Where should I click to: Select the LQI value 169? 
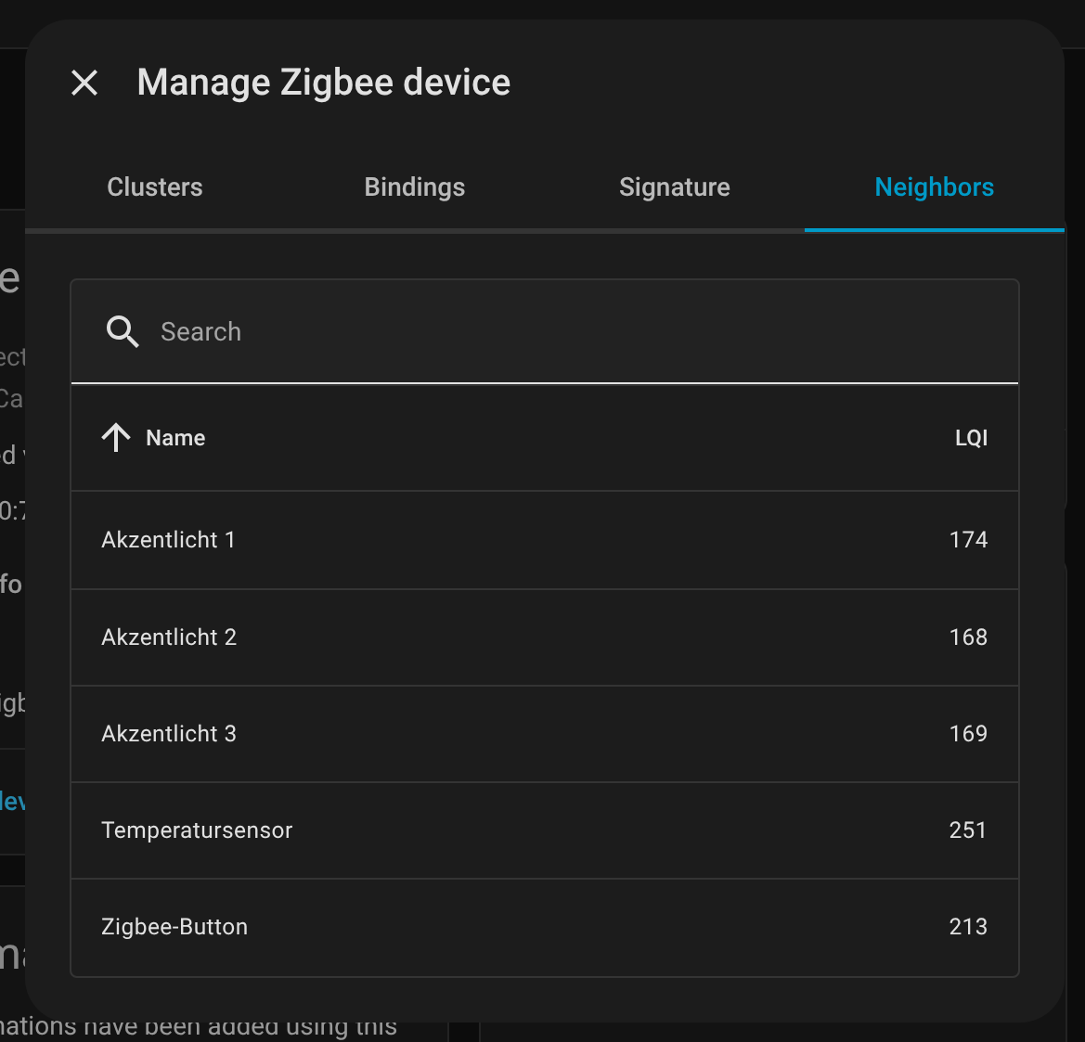(968, 734)
